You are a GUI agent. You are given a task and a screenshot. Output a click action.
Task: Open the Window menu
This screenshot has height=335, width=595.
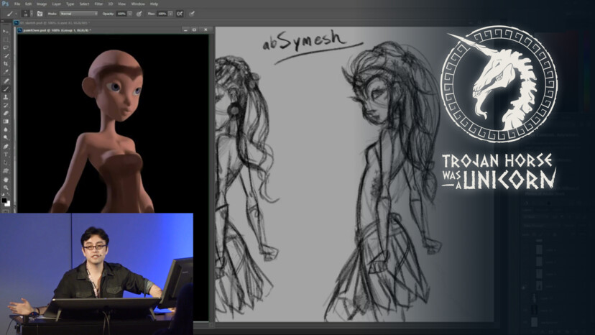click(138, 4)
